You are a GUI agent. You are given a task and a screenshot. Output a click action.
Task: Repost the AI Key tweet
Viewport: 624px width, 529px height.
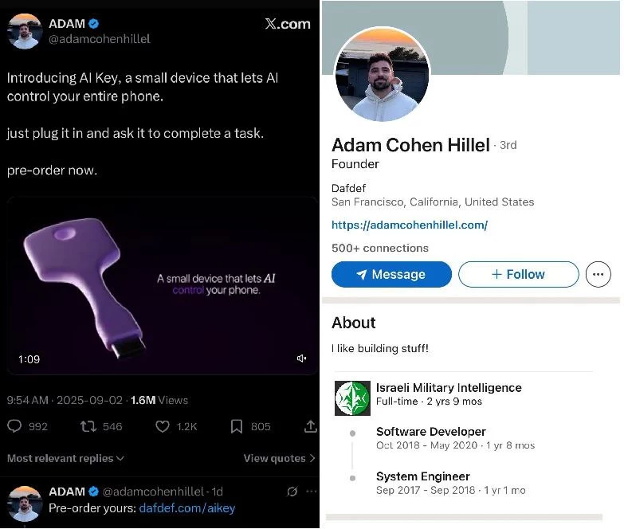tap(88, 426)
